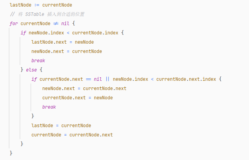Click lastNode = currentNode assignment
Screen dimensions: 249x160
(61, 126)
